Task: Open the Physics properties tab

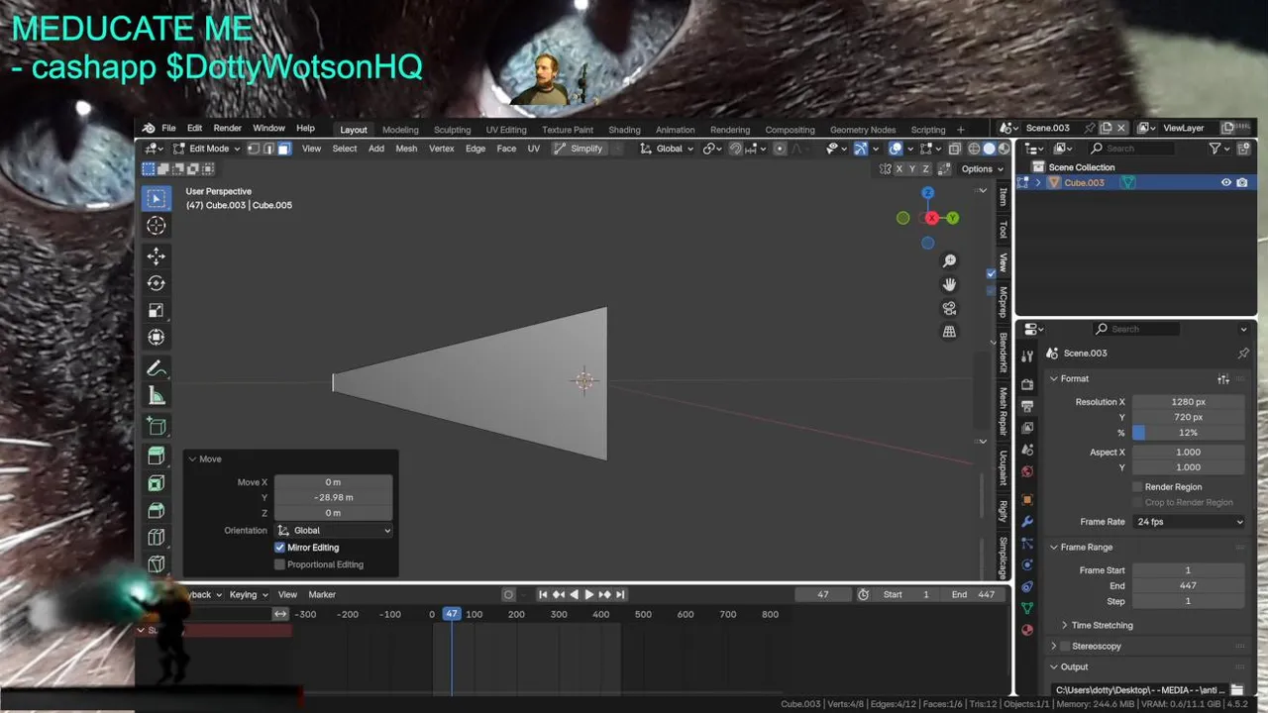Action: point(1027,564)
